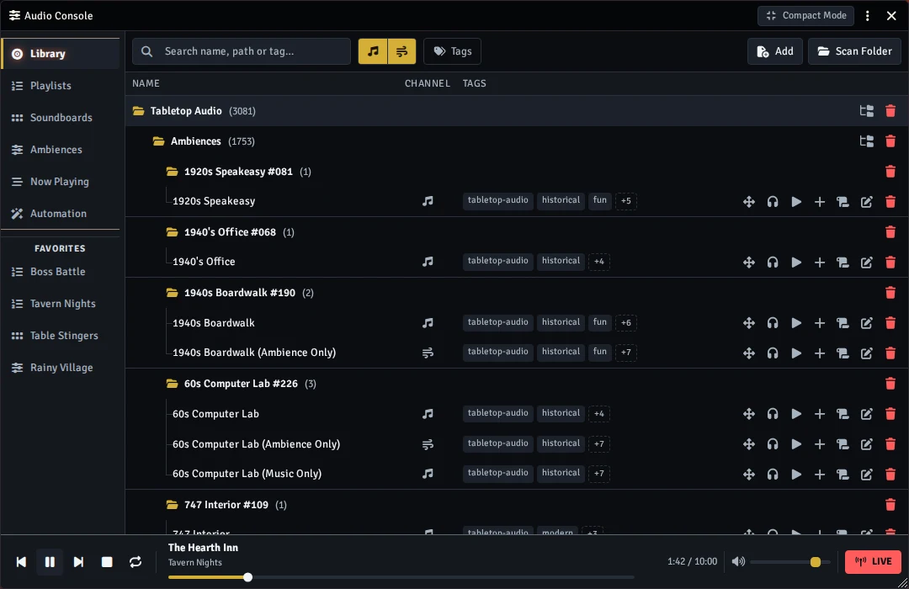Image resolution: width=909 pixels, height=589 pixels.
Task: Click the tree layout icon for Ambiences folder
Action: click(867, 141)
